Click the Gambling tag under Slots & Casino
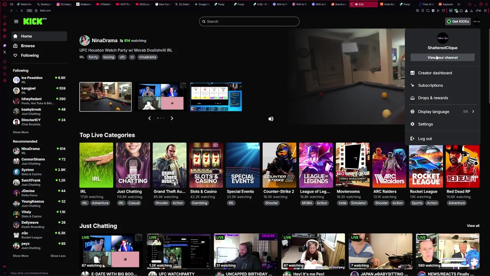Screen dimensions: 490x276 click(199, 203)
